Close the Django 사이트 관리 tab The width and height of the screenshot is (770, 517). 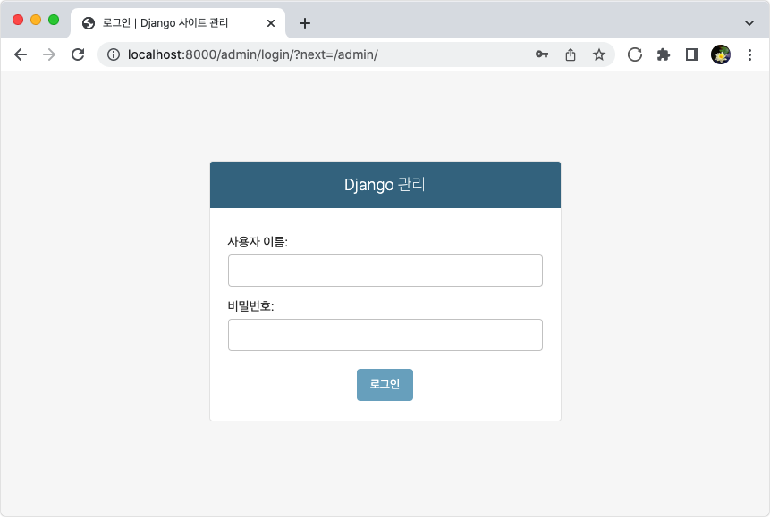271,23
